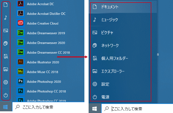The width and height of the screenshot is (173, 113).
Task: Click left ここに入力して検索 search box
Action: point(48,107)
